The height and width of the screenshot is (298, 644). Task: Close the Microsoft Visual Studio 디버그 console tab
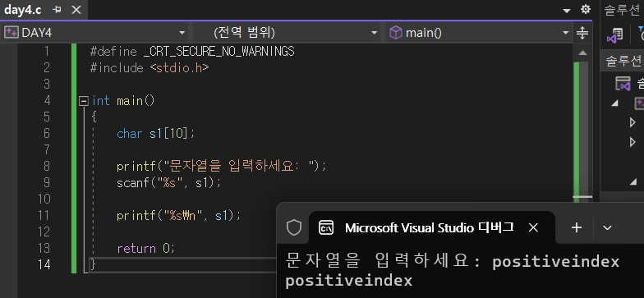[x=533, y=227]
